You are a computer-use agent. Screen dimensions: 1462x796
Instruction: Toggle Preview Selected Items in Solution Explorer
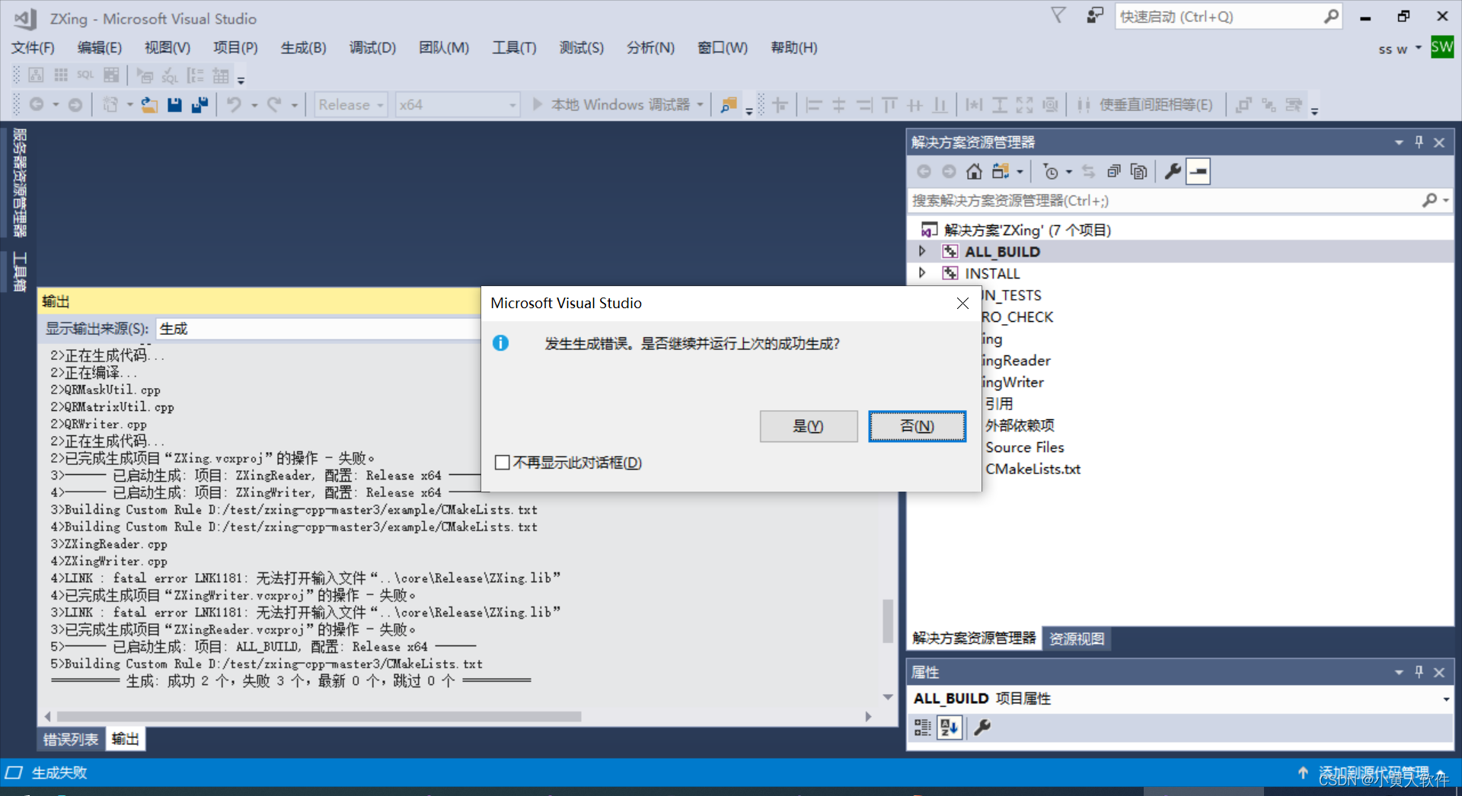pos(1199,172)
